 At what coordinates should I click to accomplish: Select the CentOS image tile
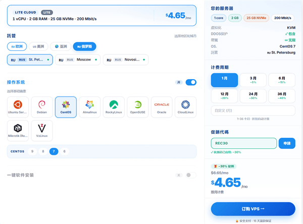tap(66, 107)
